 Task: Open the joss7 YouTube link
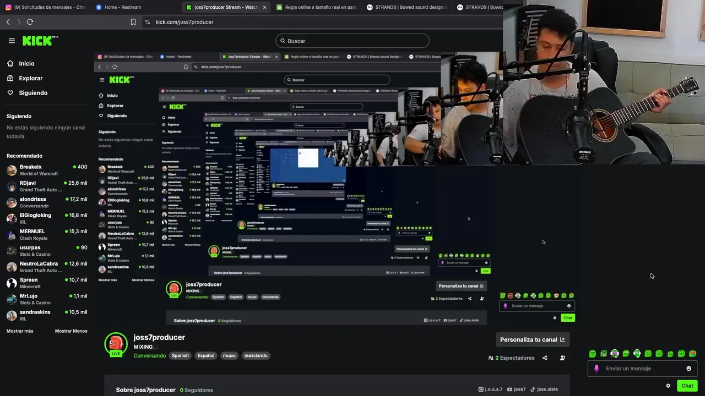tap(517, 389)
